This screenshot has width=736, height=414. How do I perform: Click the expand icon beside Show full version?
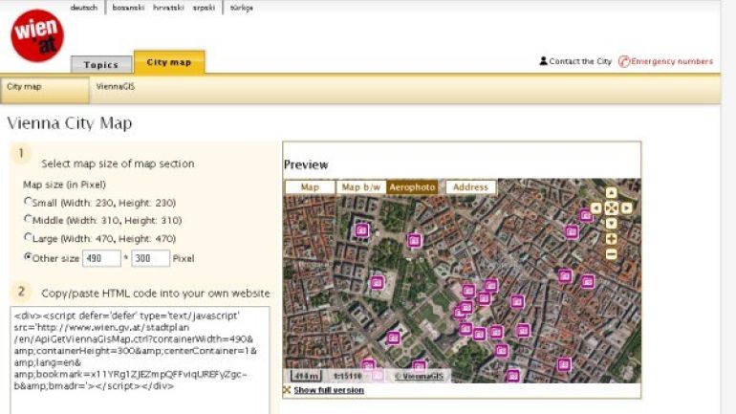(x=287, y=390)
